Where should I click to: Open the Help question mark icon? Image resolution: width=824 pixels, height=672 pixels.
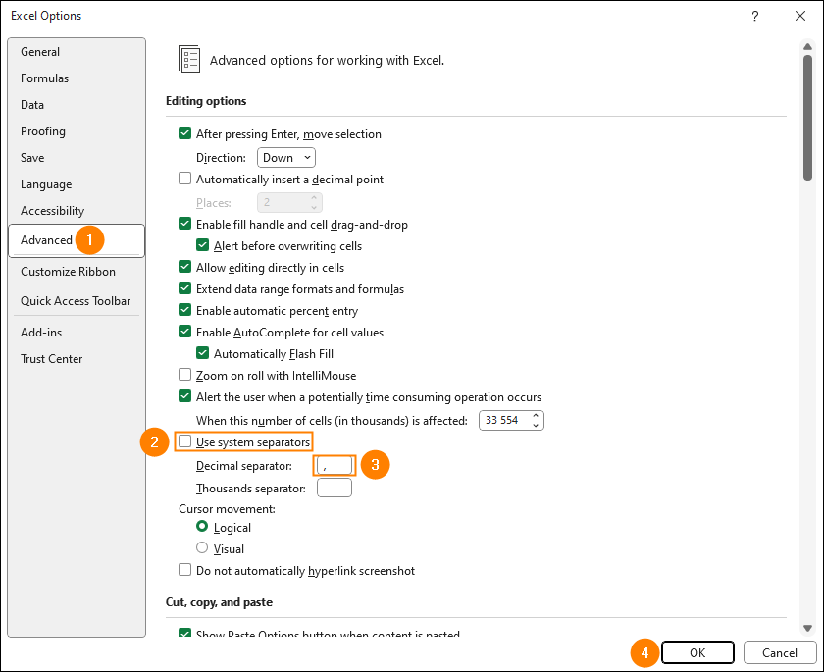pyautogui.click(x=754, y=16)
